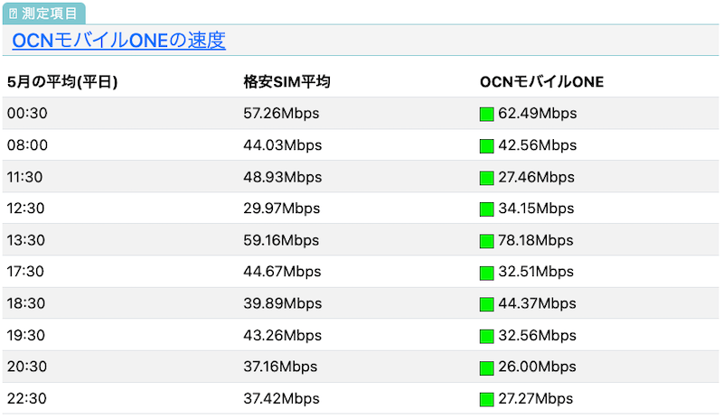This screenshot has height=418, width=723.
Task: Click the 78.18Mbps OCN value
Action: pos(536,240)
